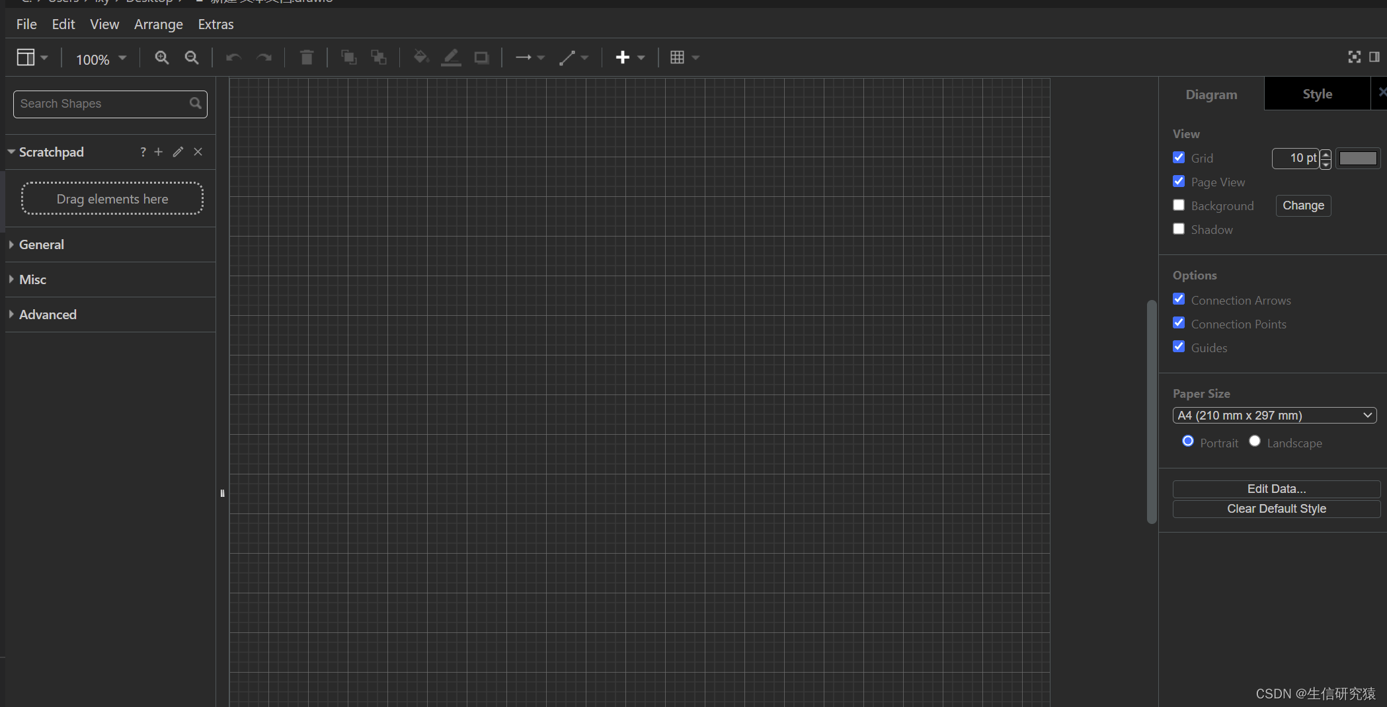Click the Delete icon in the toolbar
Image resolution: width=1387 pixels, height=707 pixels.
click(306, 57)
